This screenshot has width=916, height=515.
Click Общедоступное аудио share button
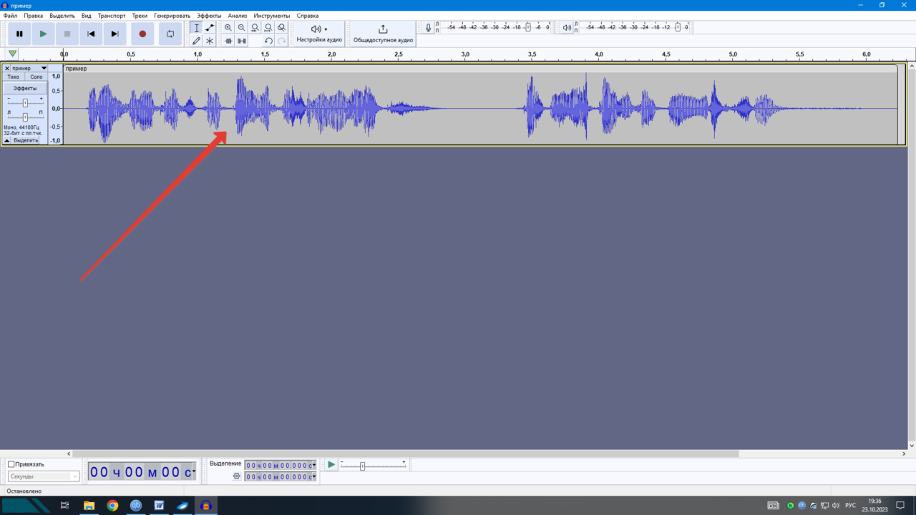click(x=383, y=34)
